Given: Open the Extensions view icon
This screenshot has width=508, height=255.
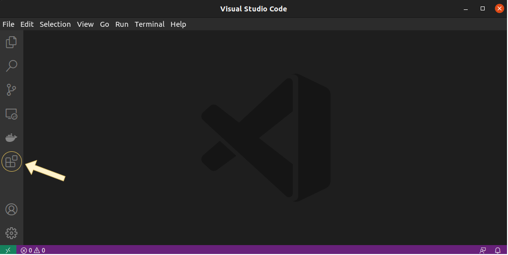Looking at the screenshot, I should tap(11, 161).
